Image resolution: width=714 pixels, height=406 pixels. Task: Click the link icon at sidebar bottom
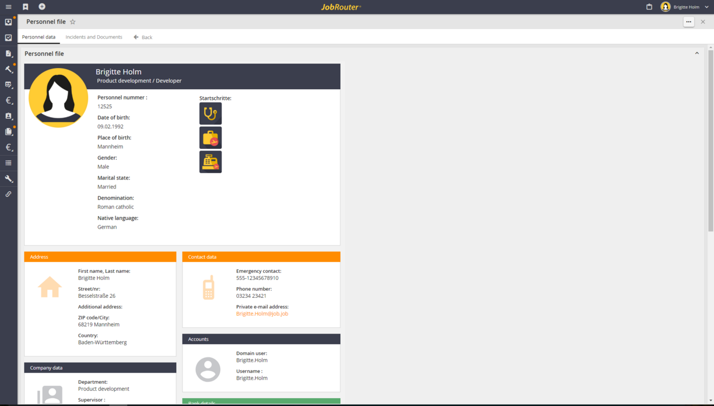tap(8, 194)
